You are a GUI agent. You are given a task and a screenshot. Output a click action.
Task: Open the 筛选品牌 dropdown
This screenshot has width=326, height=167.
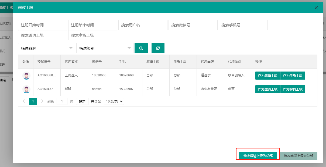point(46,48)
